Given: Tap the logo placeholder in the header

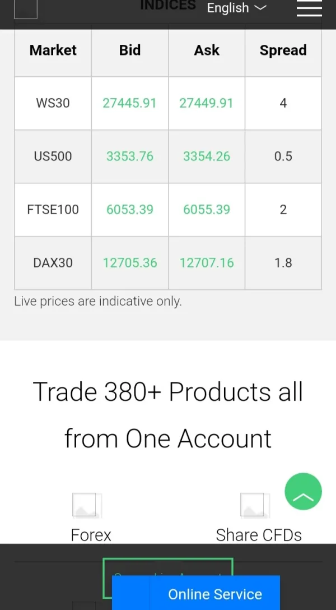Looking at the screenshot, I should [25, 8].
